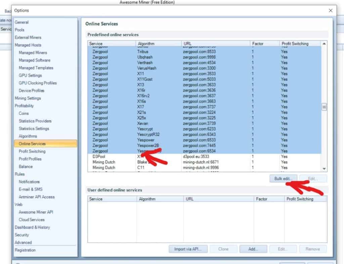Select Algorithms in the sidebar
The width and height of the screenshot is (344, 264).
28,136
